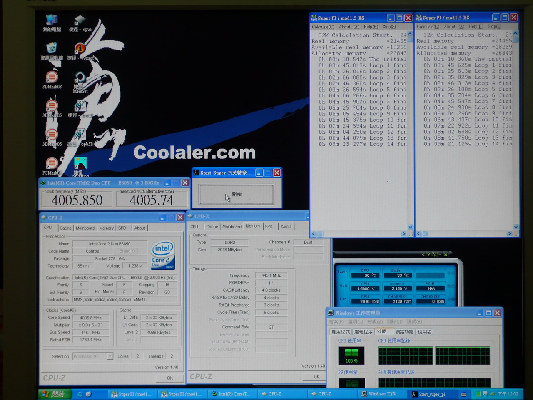The image size is (533, 400).
Task: Click scroll-down arrow in right Super PI window
Action: [516, 227]
